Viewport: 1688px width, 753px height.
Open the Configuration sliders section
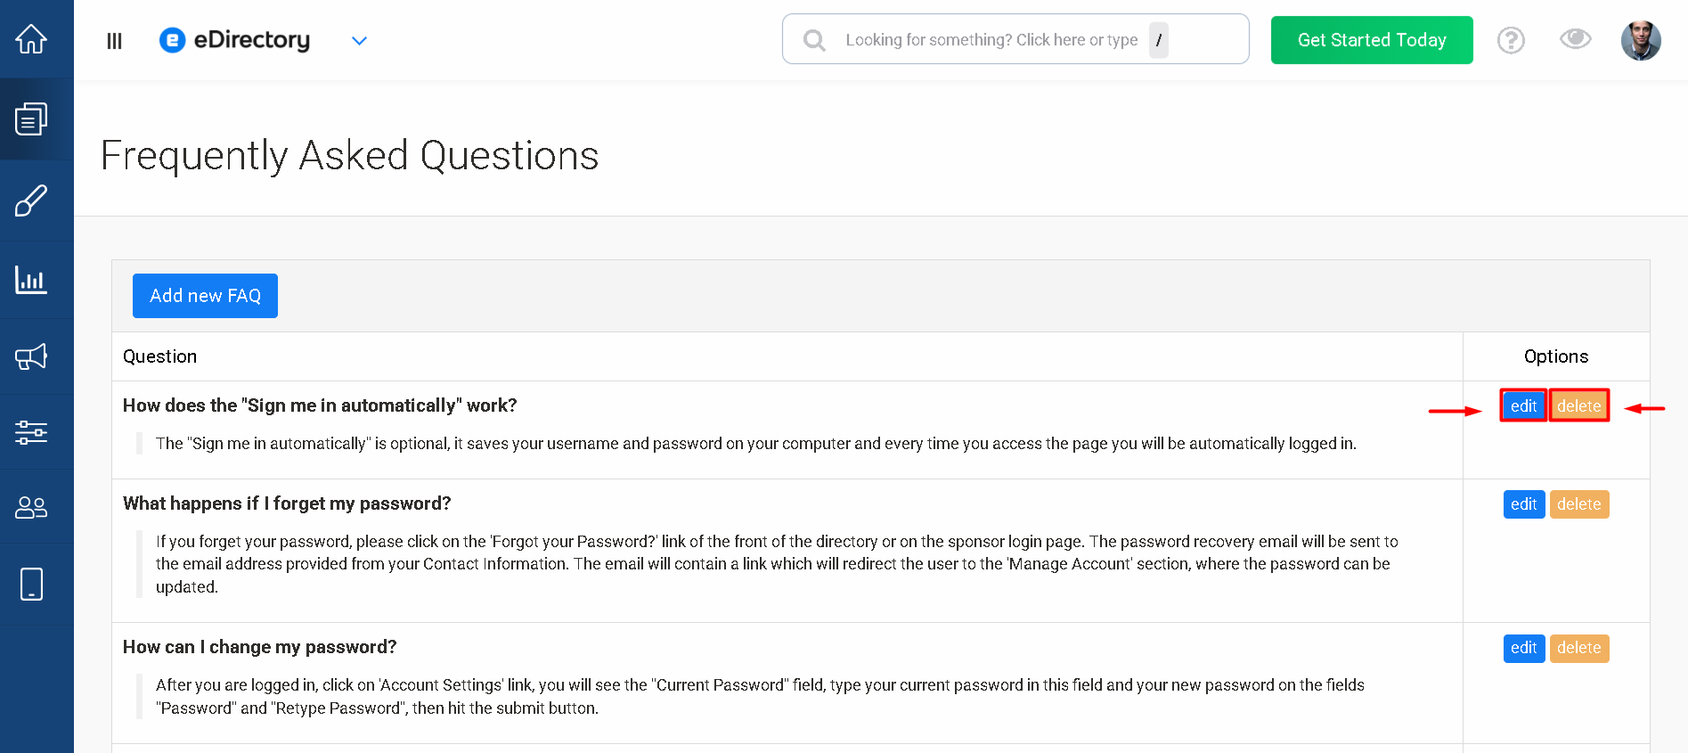pyautogui.click(x=31, y=432)
